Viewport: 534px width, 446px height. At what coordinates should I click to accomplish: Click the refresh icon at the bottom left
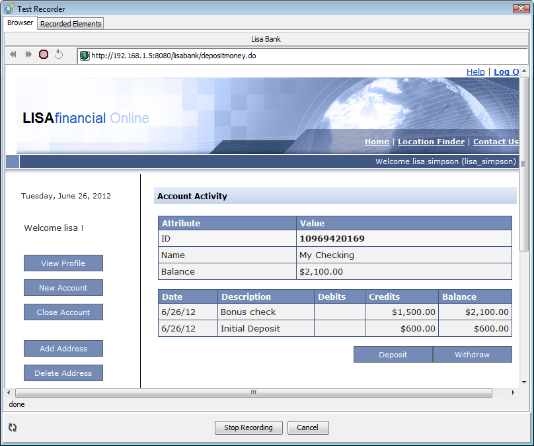point(12,427)
